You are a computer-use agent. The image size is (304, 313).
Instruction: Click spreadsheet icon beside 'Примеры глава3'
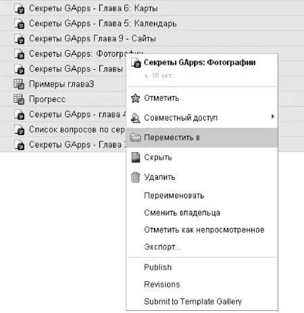19,84
